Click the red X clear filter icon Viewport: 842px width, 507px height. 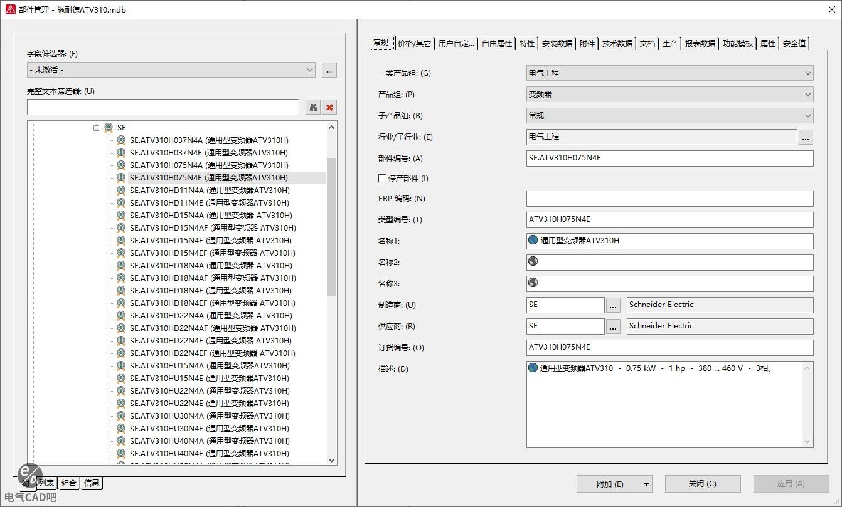coord(329,107)
